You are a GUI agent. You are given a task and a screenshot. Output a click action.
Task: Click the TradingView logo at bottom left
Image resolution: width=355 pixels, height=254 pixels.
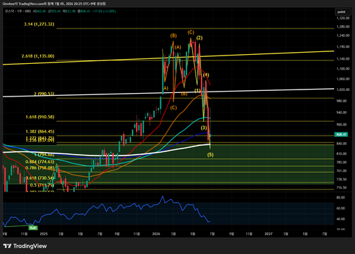25,246
